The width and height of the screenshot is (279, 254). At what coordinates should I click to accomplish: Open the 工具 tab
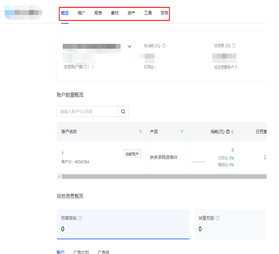[148, 13]
